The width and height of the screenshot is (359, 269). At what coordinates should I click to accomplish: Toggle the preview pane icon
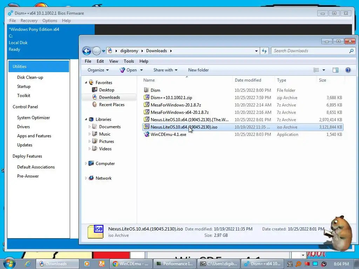click(336, 70)
